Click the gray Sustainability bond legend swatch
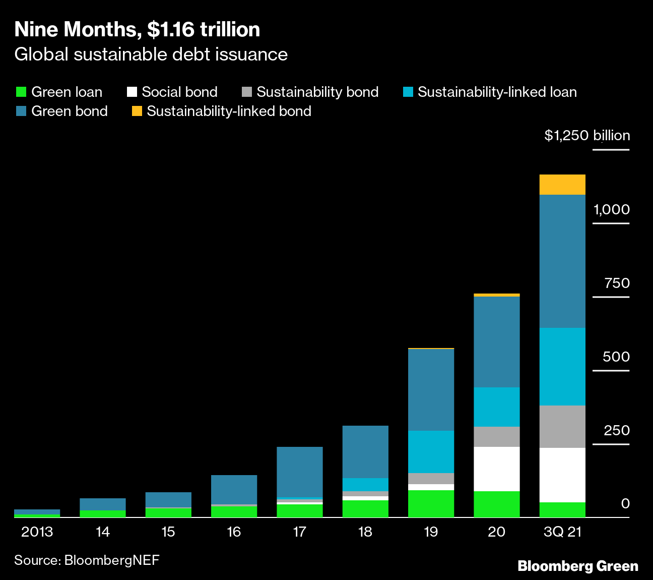Viewport: 653px width, 580px height. pos(246,92)
